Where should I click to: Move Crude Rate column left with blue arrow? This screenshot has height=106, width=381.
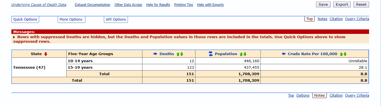coord(284,54)
